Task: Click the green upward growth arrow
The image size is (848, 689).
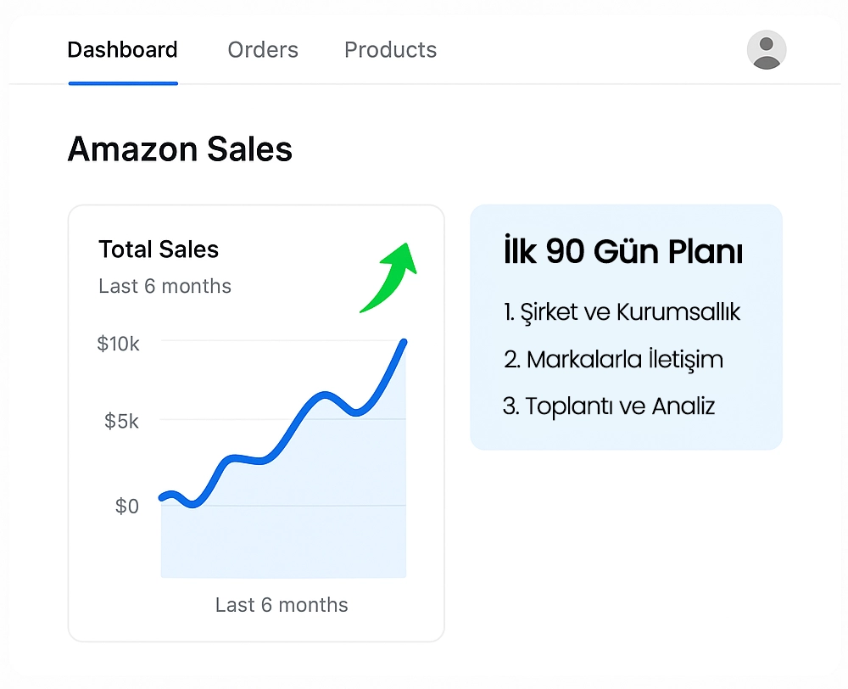Action: tap(389, 276)
